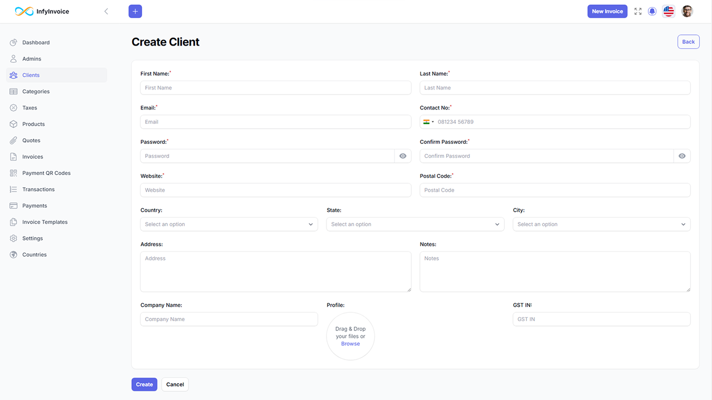Click the quick-add plus icon in the header

coord(135,11)
